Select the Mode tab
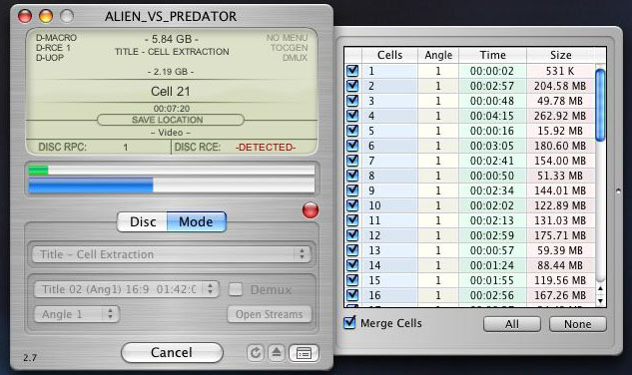The height and width of the screenshot is (375, 632). 197,222
